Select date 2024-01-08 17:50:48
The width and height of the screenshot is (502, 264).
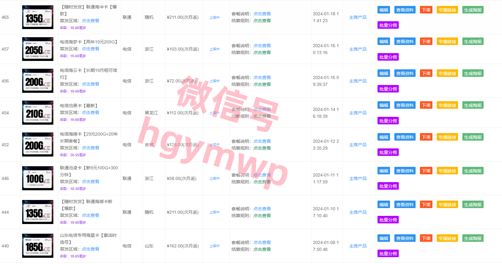tap(326, 246)
